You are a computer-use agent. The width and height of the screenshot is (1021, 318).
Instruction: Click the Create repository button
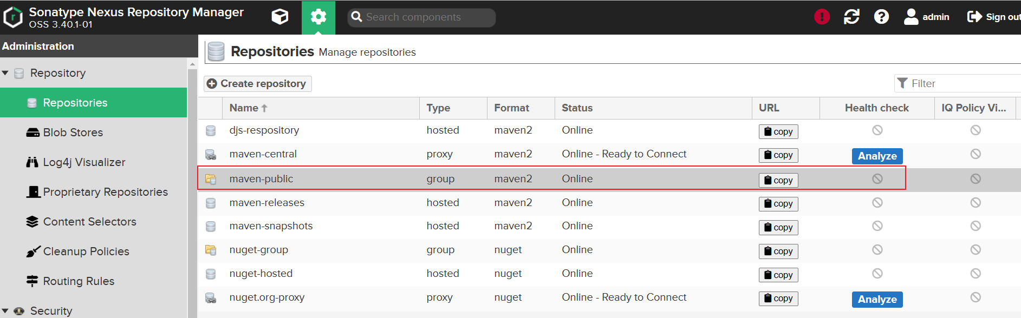coord(258,84)
